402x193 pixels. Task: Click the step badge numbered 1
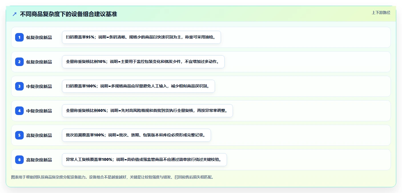pyautogui.click(x=19, y=37)
